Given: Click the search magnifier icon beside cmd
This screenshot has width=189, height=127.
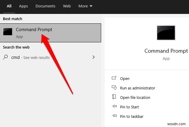Looking at the screenshot, I should click(6, 57).
